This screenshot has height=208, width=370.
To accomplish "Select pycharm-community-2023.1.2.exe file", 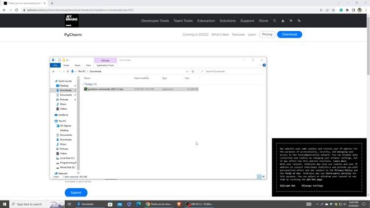I will (x=141, y=89).
